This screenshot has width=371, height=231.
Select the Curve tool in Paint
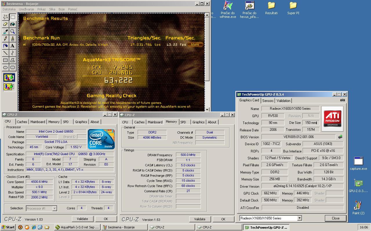click(x=13, y=53)
